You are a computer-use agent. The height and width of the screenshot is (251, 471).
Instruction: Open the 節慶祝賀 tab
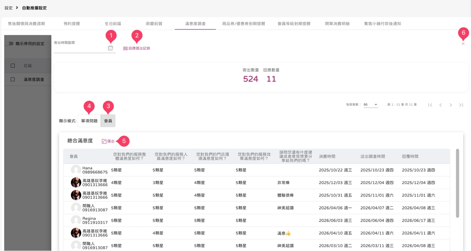[x=154, y=24]
